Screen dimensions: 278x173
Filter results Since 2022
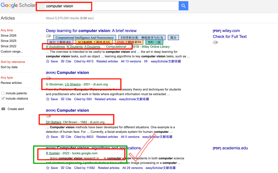pyautogui.click(x=8, y=46)
